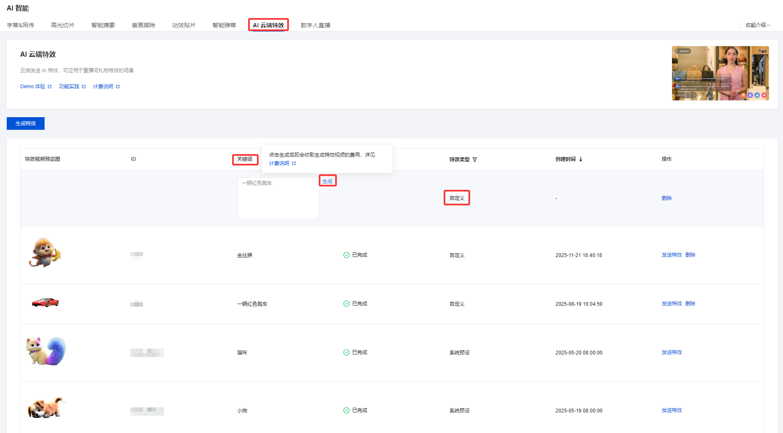783x433 pixels.
Task: Click the 已完成 check icon in 猫咪 row
Action: coord(347,352)
